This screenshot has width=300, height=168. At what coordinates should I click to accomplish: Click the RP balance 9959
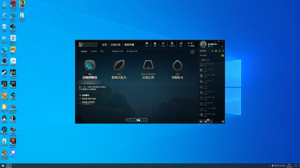coord(192,46)
